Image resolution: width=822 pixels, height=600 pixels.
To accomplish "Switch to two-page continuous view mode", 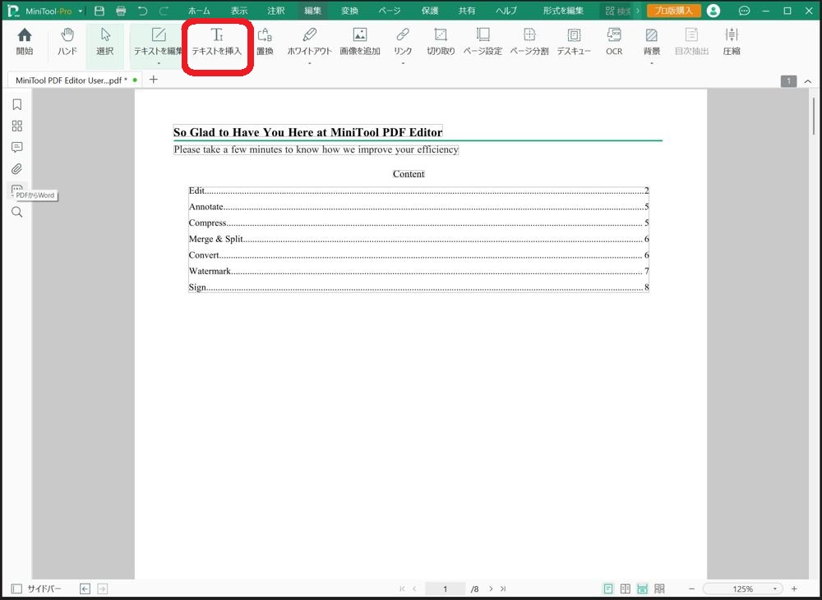I will (659, 589).
